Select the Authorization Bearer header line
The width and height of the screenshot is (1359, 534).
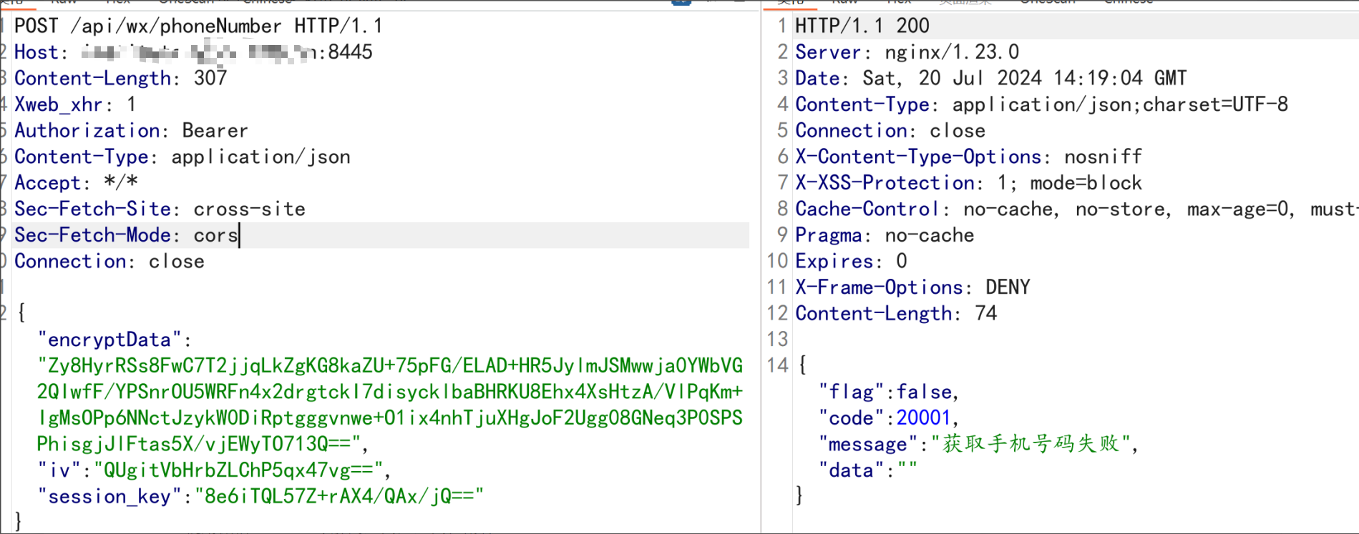(131, 131)
